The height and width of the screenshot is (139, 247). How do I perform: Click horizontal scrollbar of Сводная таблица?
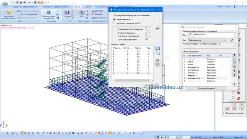tap(132, 80)
